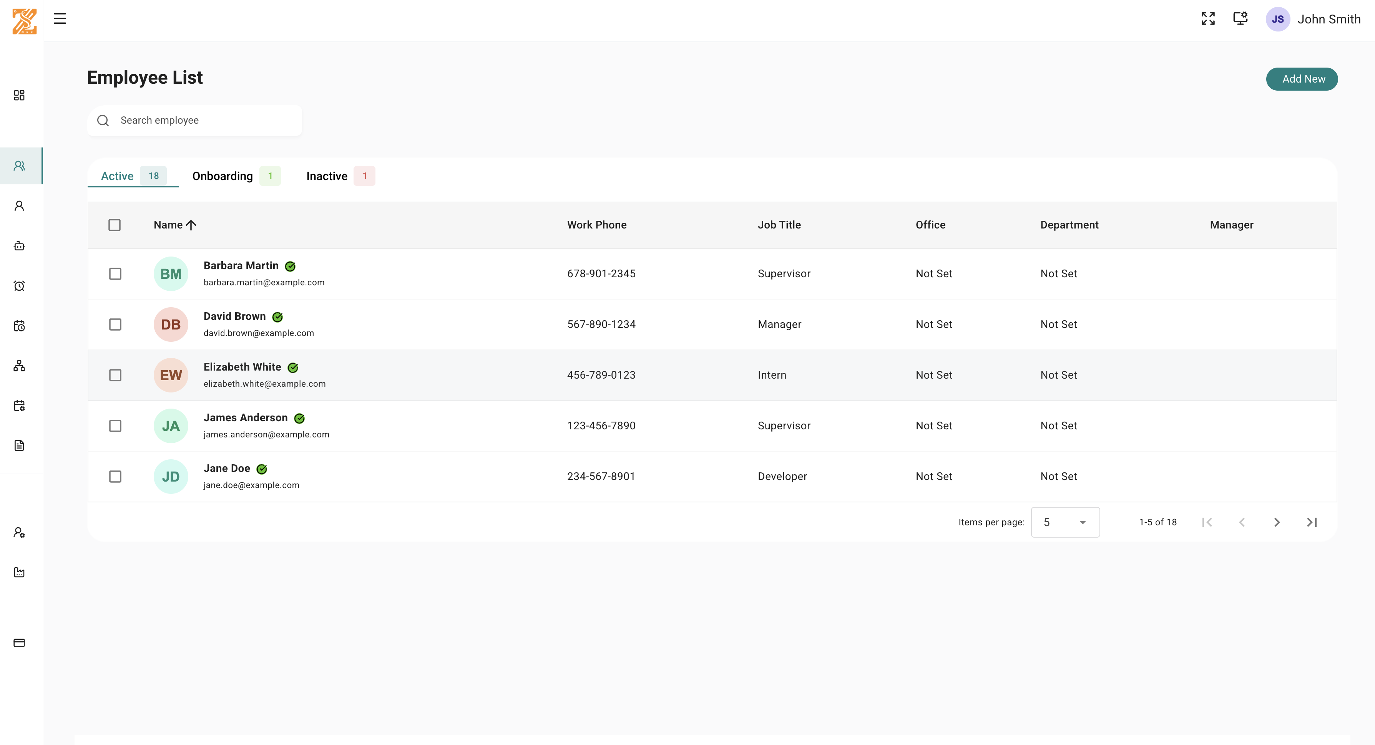Sort by Name using the column arrow
1375x745 pixels.
pyautogui.click(x=191, y=225)
